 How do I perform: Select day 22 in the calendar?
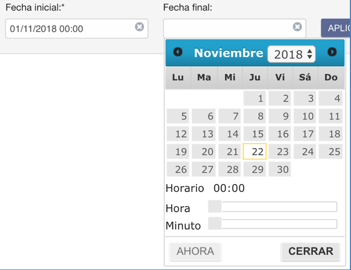click(254, 152)
